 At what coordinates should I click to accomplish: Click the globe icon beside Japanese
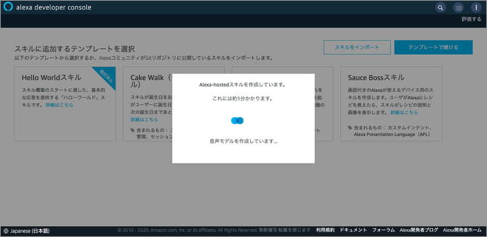(7, 231)
